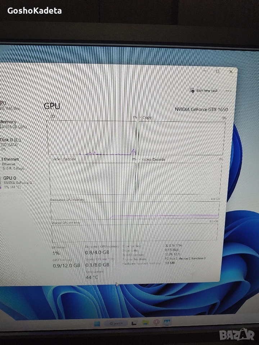Click the Run new task icon
The width and height of the screenshot is (259, 345).
[x=192, y=90]
